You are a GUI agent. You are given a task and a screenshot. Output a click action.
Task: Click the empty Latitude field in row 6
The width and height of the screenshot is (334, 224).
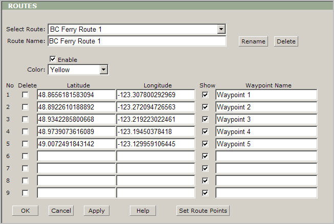(x=76, y=156)
